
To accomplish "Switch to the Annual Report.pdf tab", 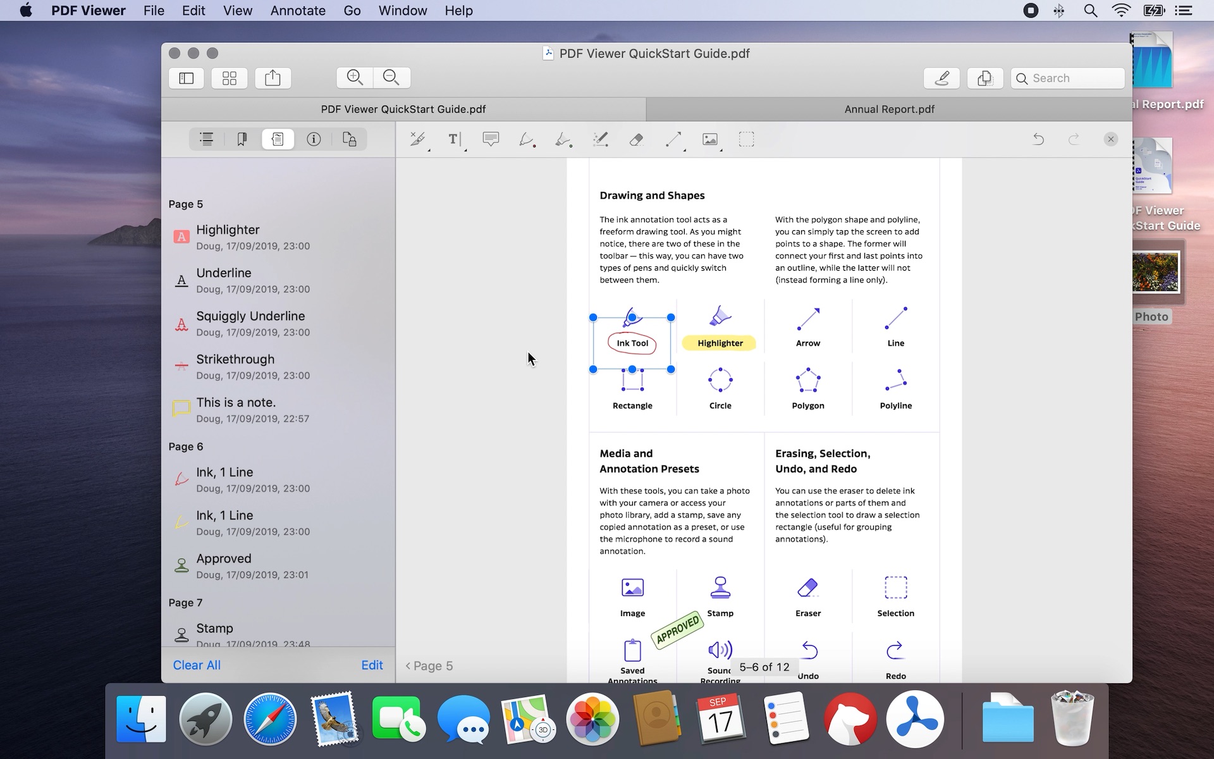I will [x=888, y=109].
